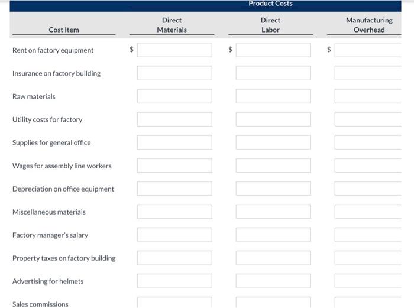
Task: Activate Manufacturing Overhead field for Wages for assembly line workers
Action: [368, 166]
